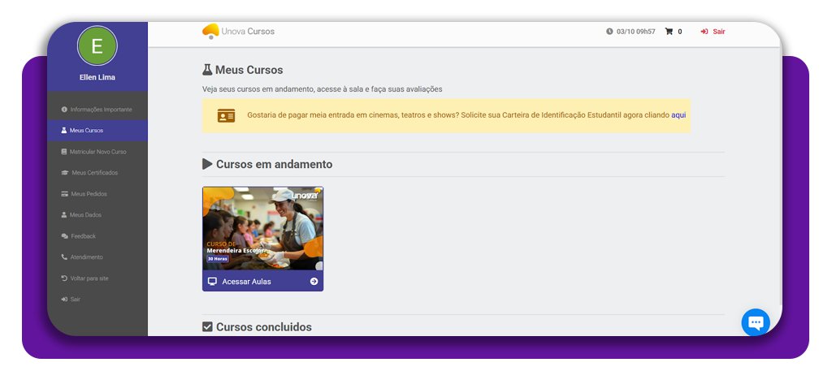
Task: Click the Unova Cursos logo
Action: point(238,32)
